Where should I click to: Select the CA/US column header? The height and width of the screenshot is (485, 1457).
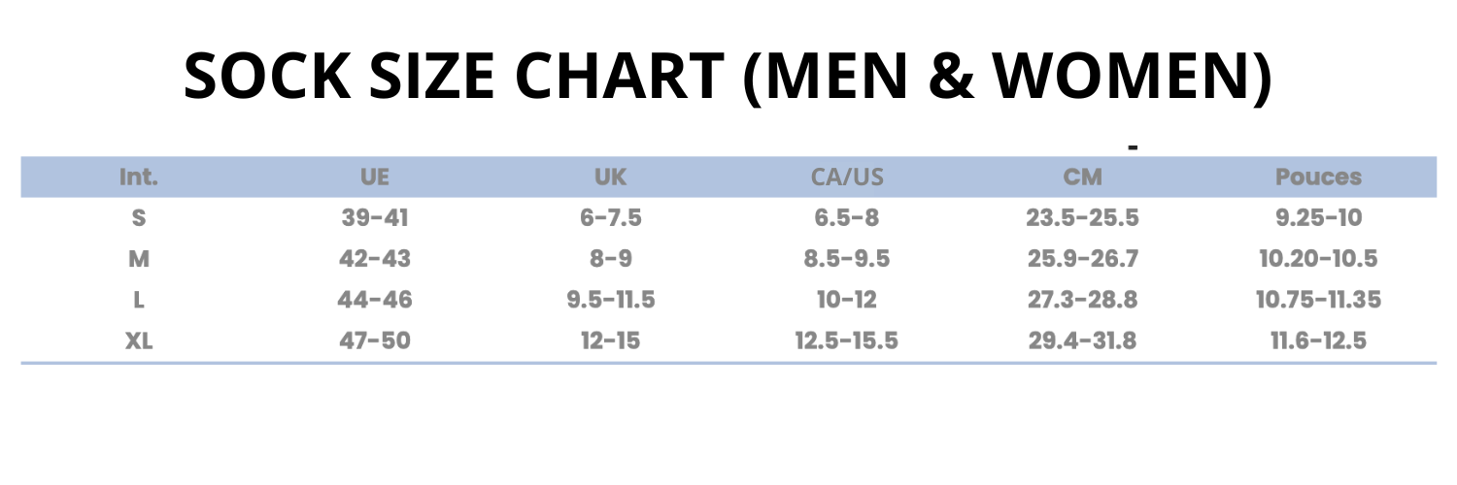(x=847, y=178)
